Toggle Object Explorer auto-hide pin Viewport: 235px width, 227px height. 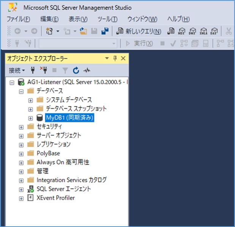click(115, 58)
